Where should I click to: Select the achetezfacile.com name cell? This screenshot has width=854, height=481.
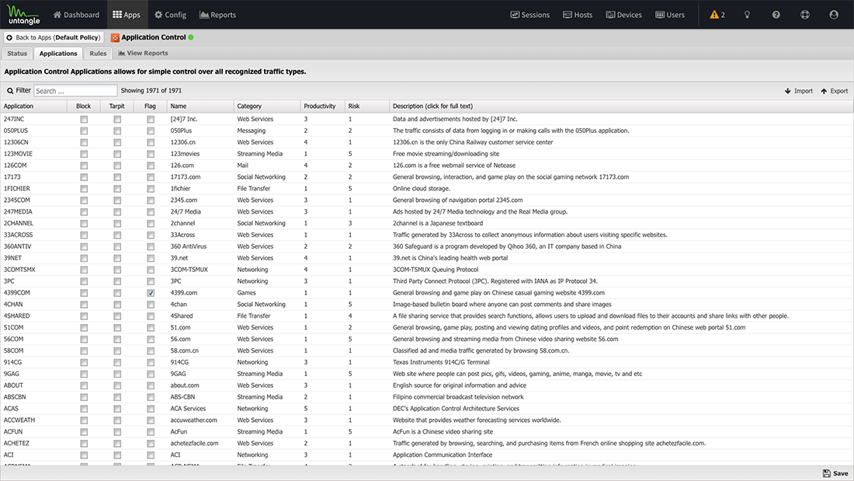[194, 444]
